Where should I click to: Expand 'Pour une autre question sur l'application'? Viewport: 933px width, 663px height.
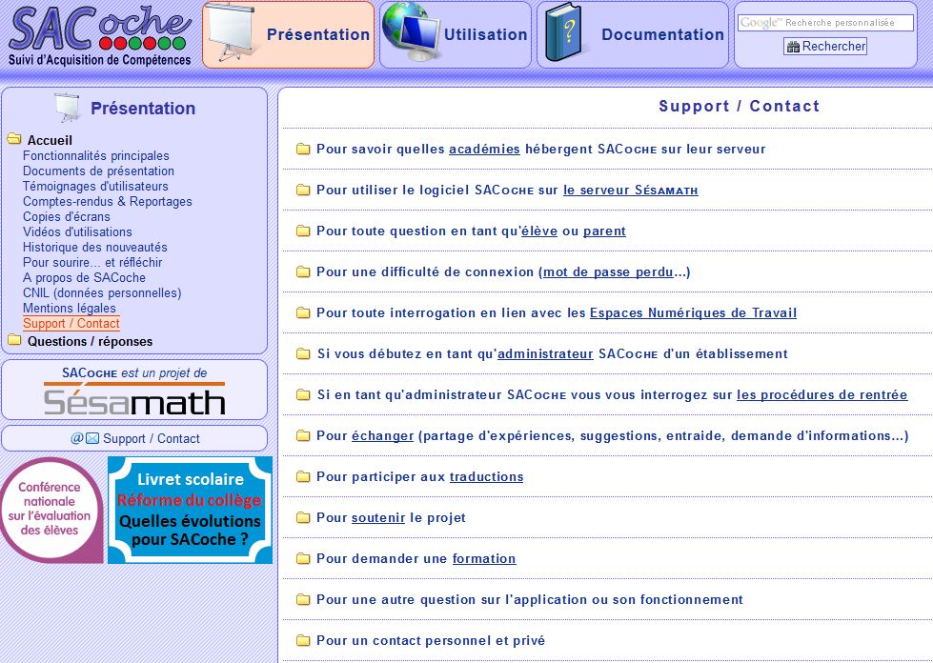click(x=530, y=600)
